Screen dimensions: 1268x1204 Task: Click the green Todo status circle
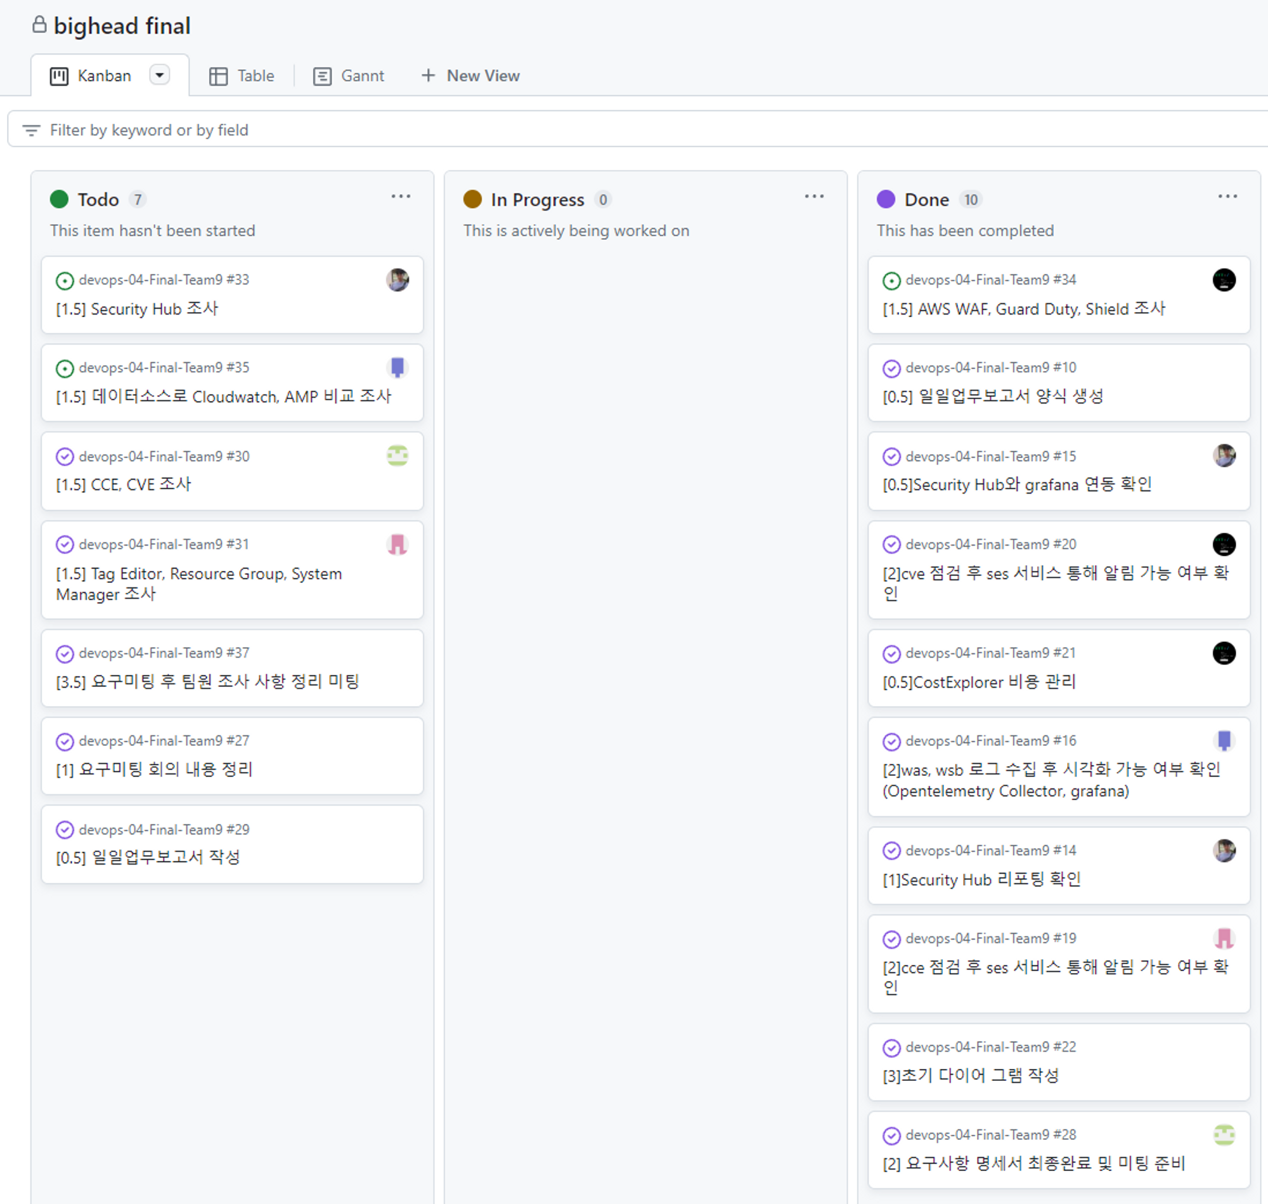(x=59, y=199)
